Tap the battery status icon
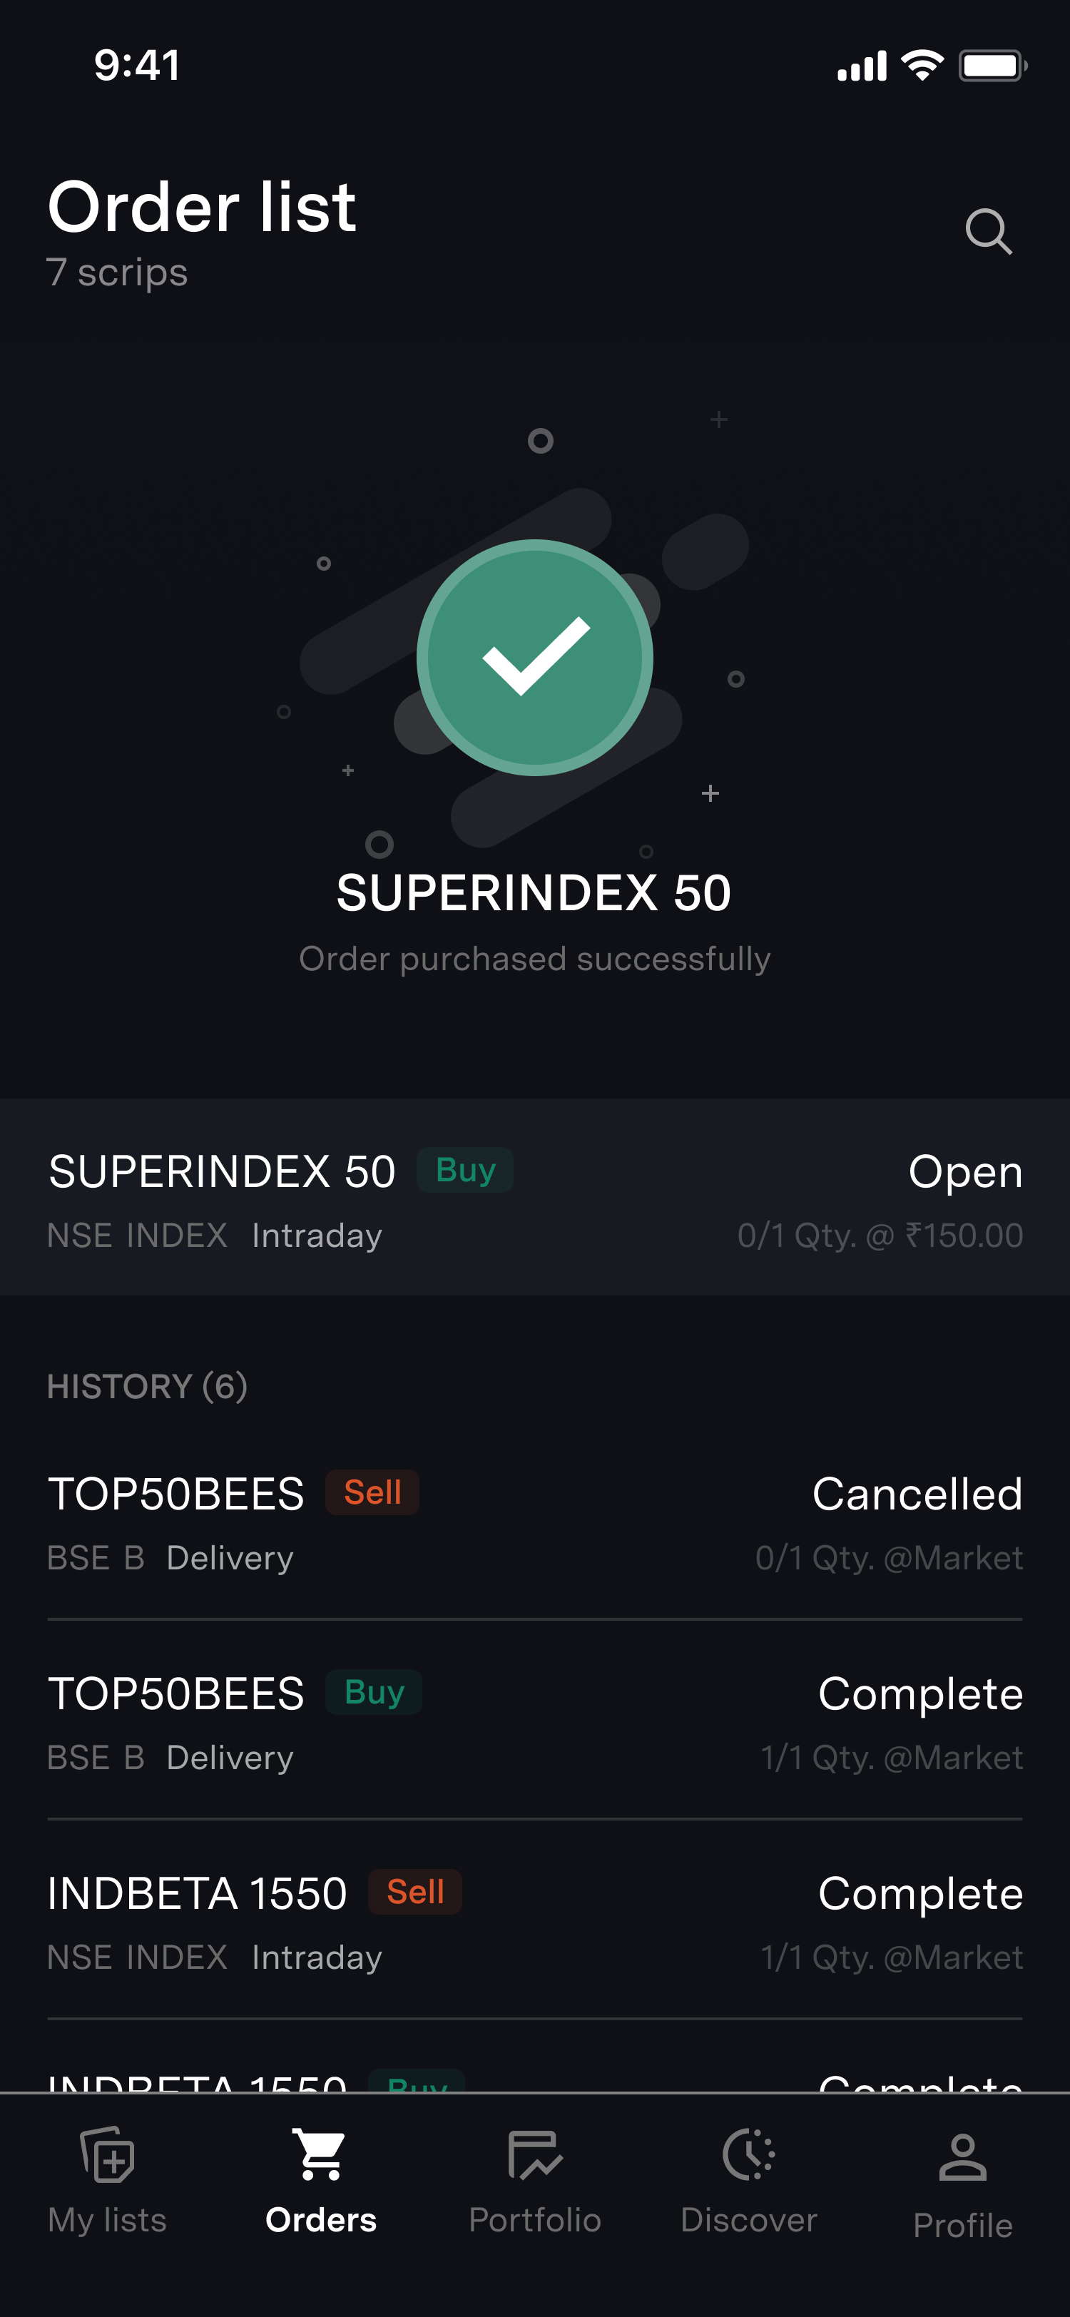 click(x=992, y=66)
